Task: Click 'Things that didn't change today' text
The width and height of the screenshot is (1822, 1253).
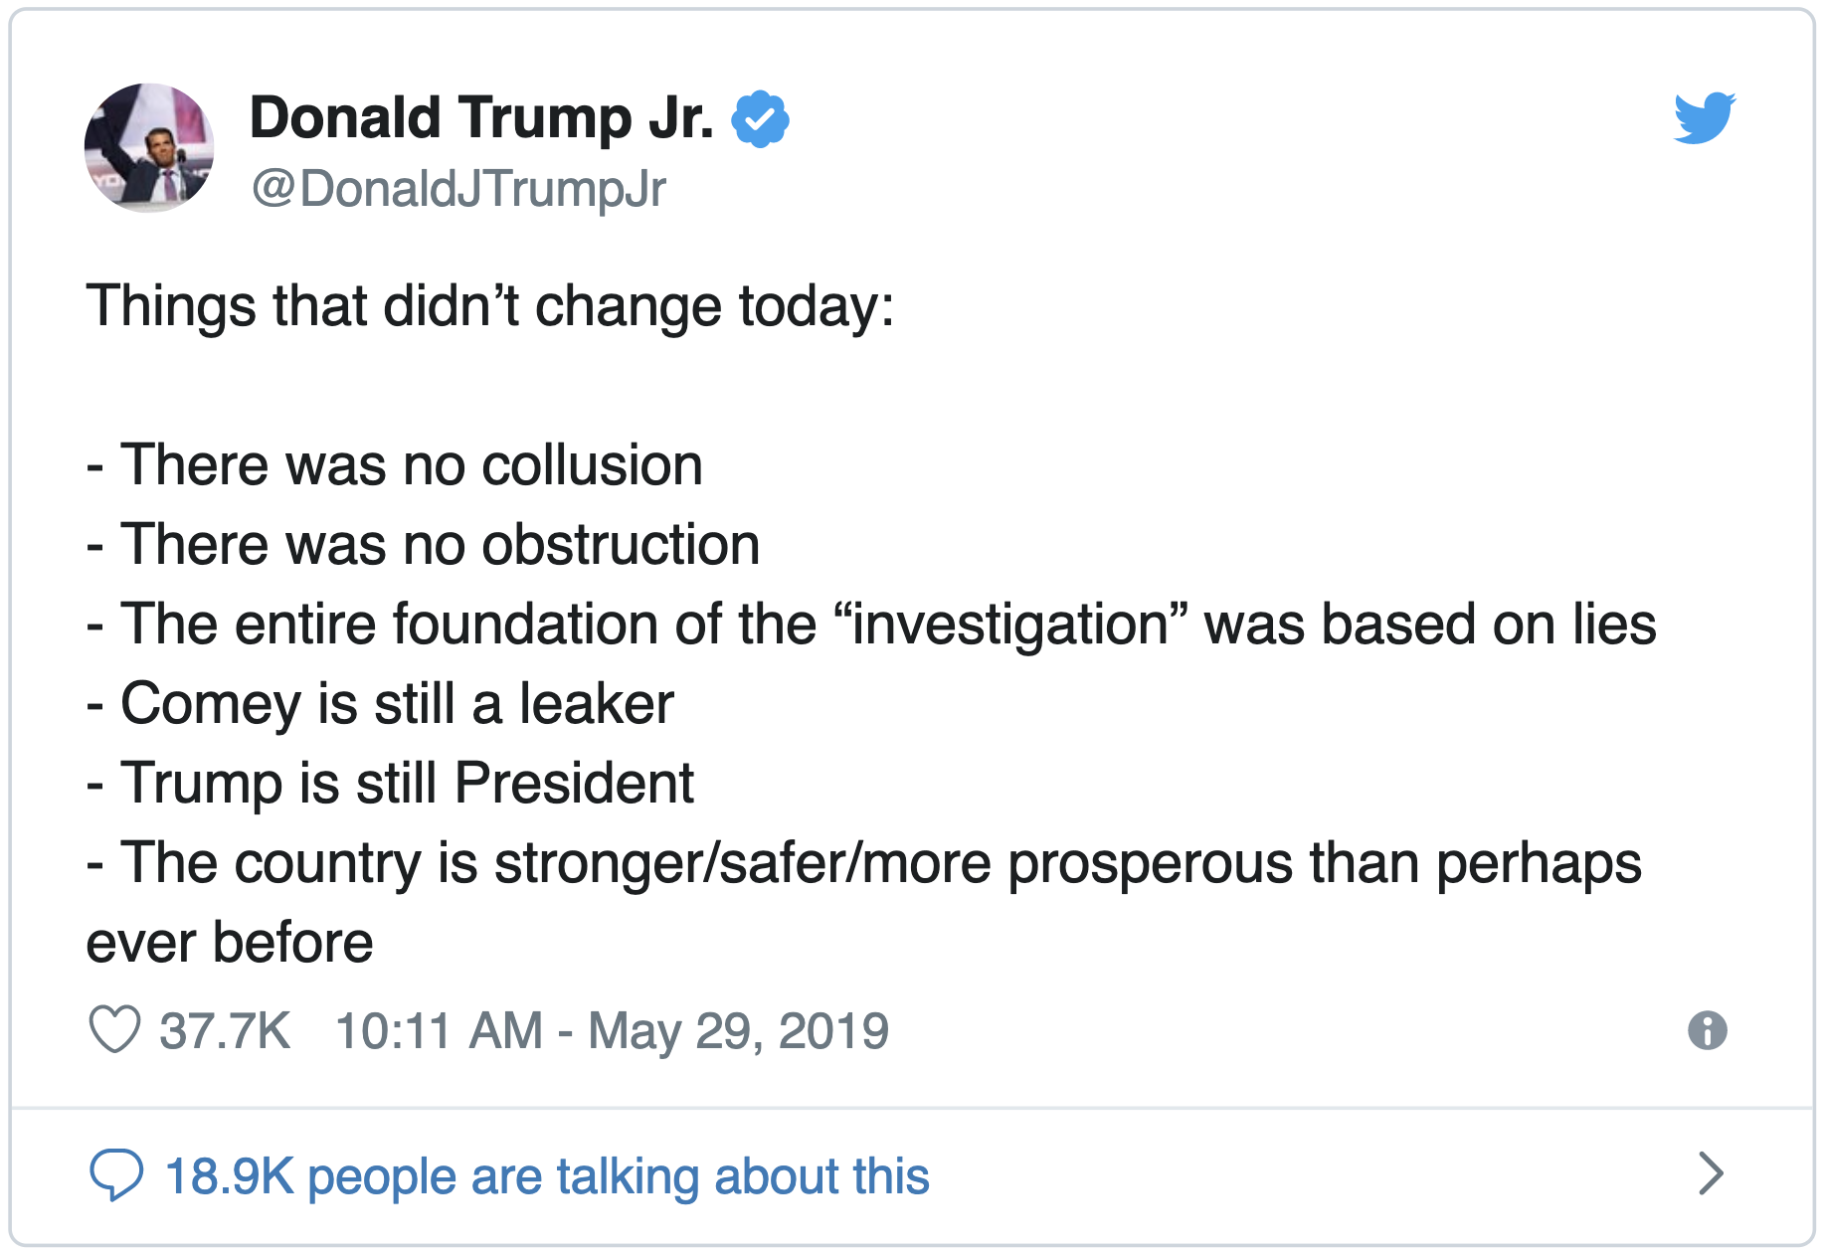Action: [489, 306]
